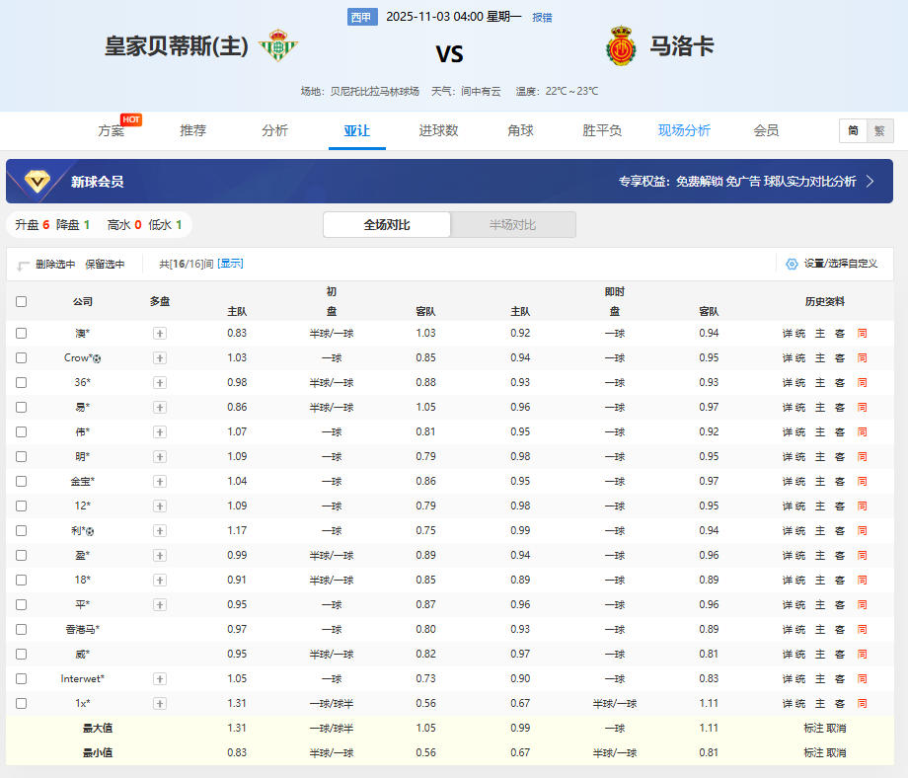Screen dimensions: 908x778
Task: Expand multi-handicap rows for 利*
Action: click(160, 531)
